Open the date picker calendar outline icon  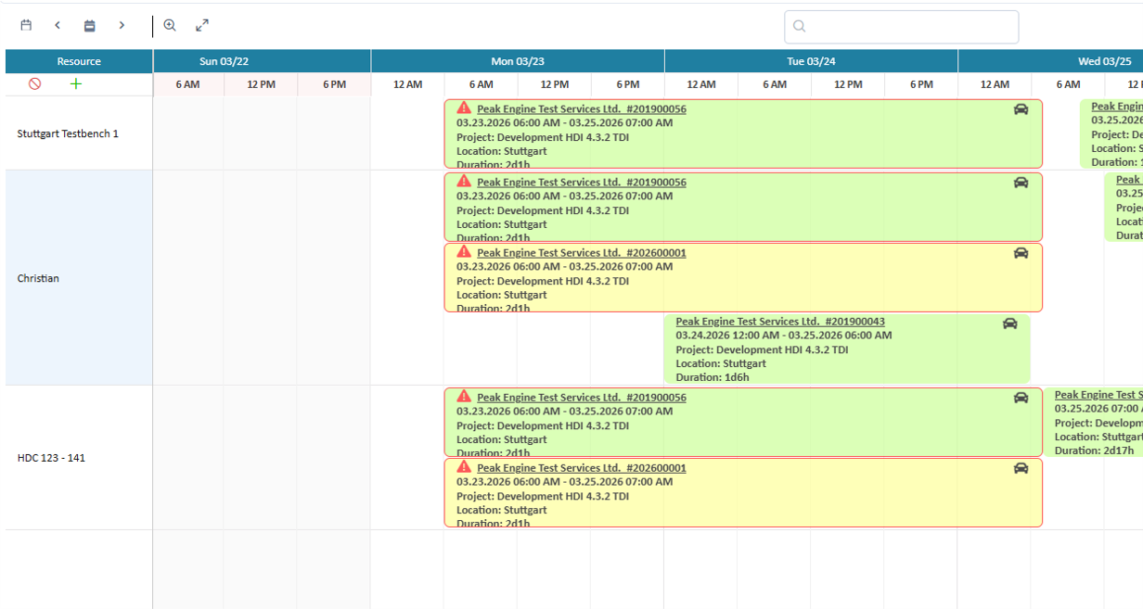[26, 25]
